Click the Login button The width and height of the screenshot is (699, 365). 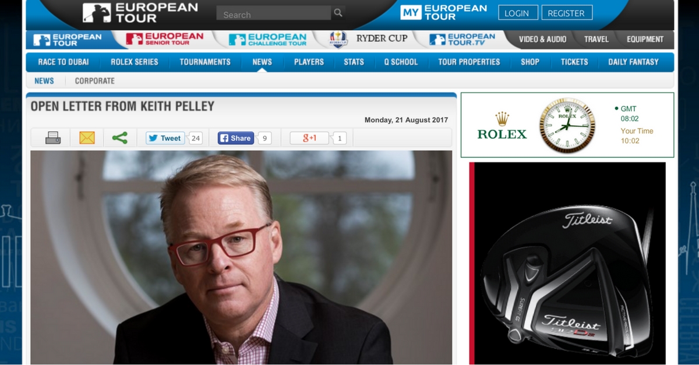[517, 13]
